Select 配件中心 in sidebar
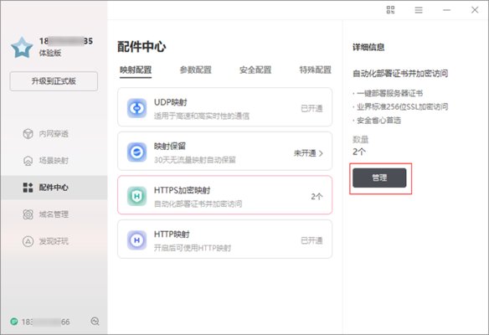This screenshot has width=489, height=335. [45, 188]
